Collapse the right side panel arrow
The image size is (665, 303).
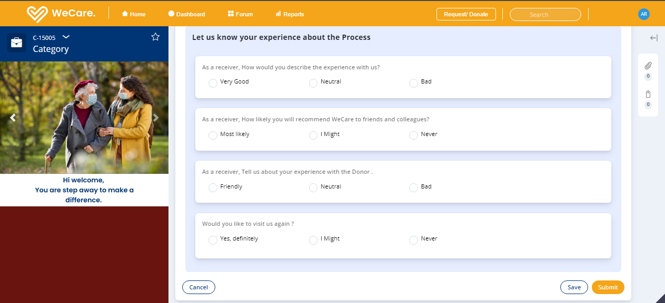click(x=653, y=38)
